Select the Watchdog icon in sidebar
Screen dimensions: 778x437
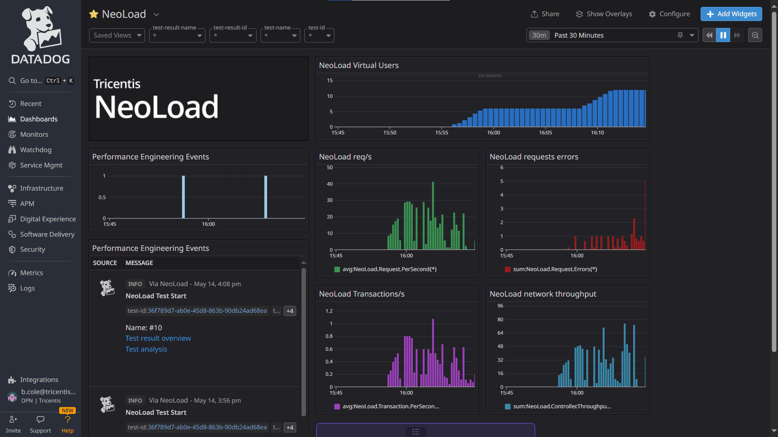click(13, 150)
